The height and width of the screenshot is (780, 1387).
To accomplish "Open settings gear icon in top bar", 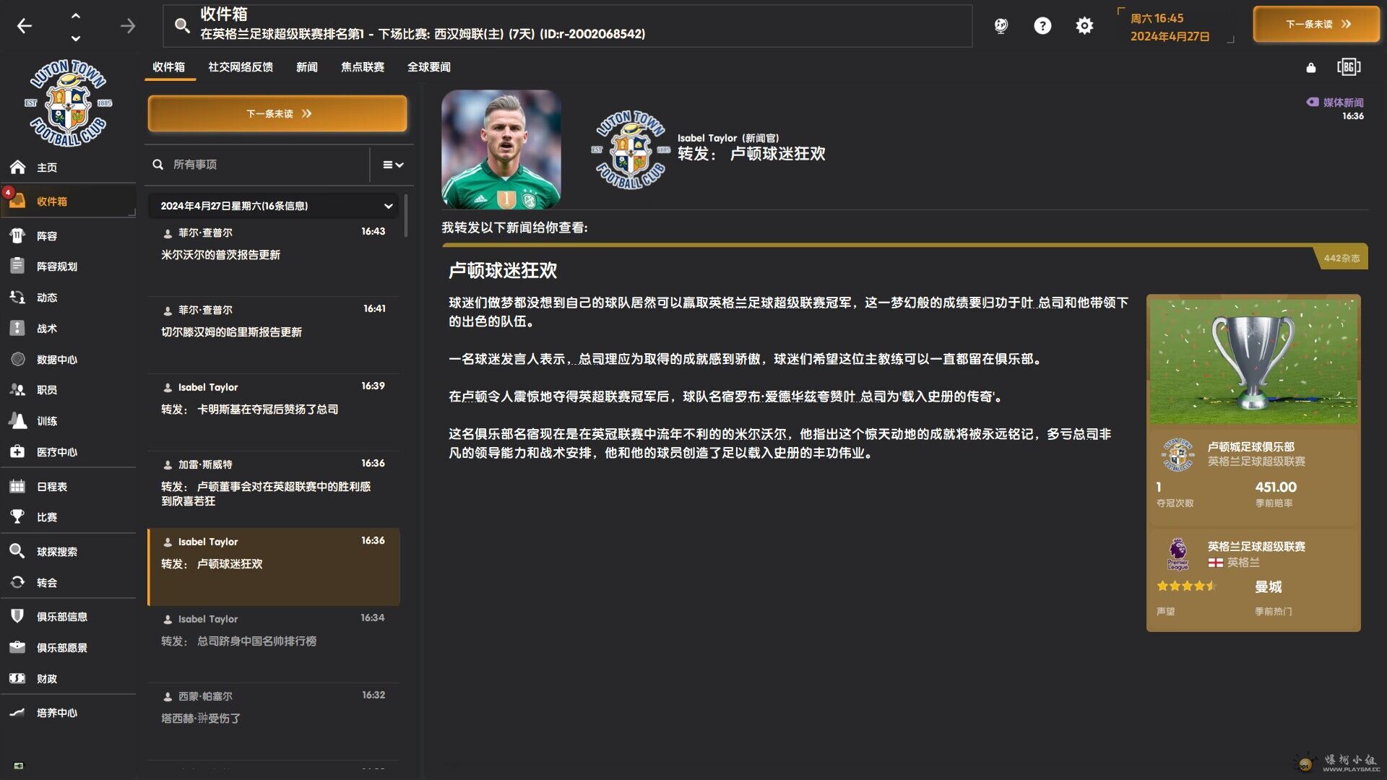I will coord(1084,26).
